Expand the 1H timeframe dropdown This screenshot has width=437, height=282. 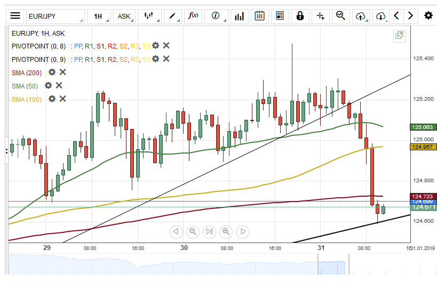point(100,16)
